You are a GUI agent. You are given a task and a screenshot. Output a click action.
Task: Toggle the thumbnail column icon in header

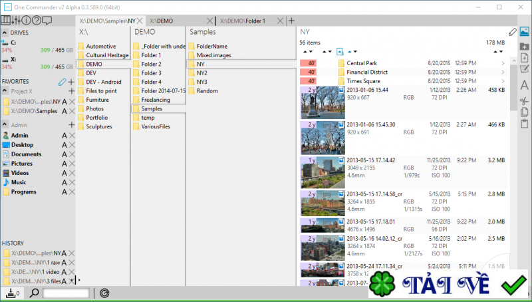point(340,52)
